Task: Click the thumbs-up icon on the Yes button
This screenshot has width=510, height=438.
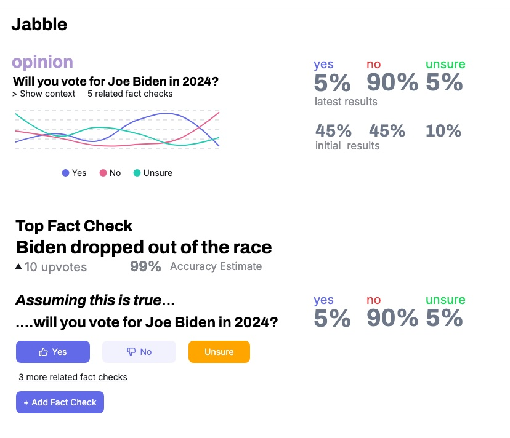Action: tap(43, 351)
